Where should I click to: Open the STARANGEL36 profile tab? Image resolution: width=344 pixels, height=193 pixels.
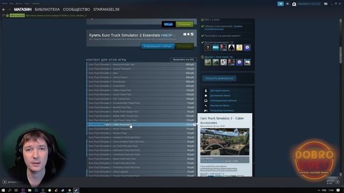(106, 10)
